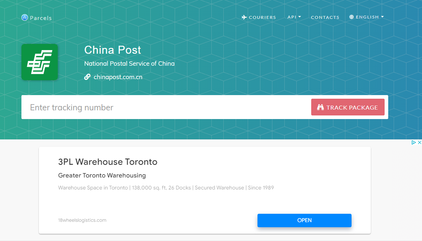Click the chain link icon beside chinapost.com.cn
Viewport: 422px width, 241px height.
click(87, 77)
